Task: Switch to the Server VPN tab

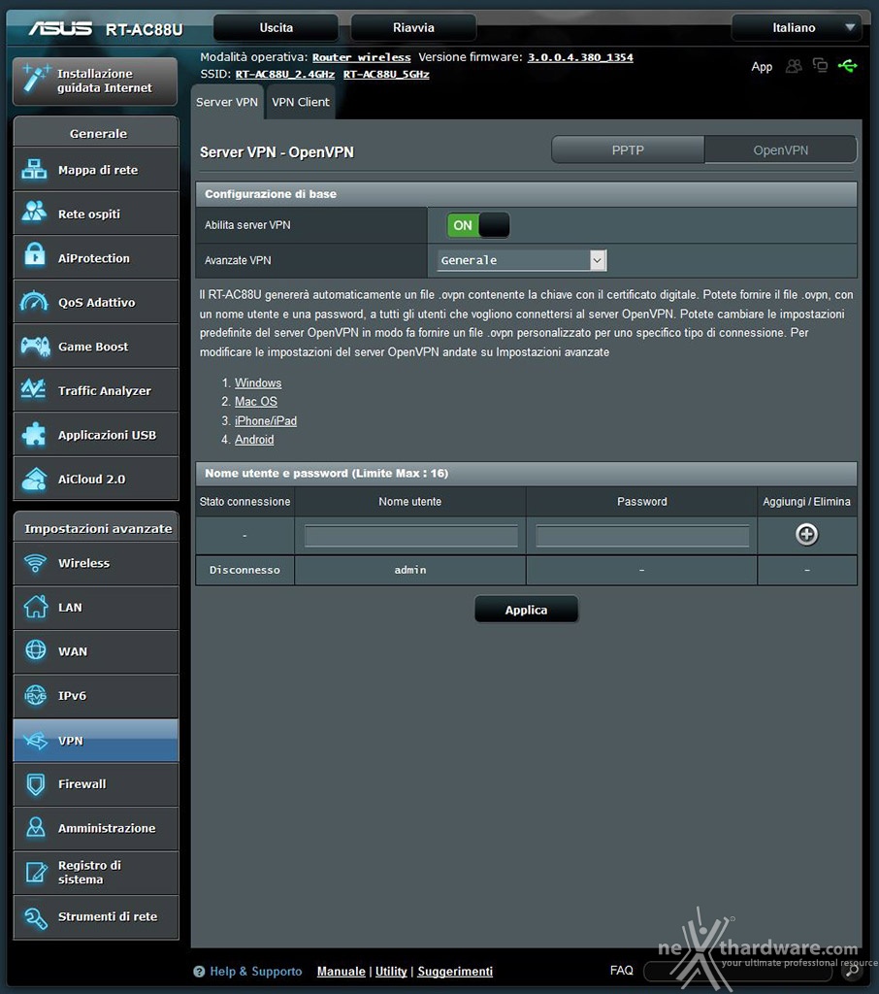Action: (x=227, y=102)
